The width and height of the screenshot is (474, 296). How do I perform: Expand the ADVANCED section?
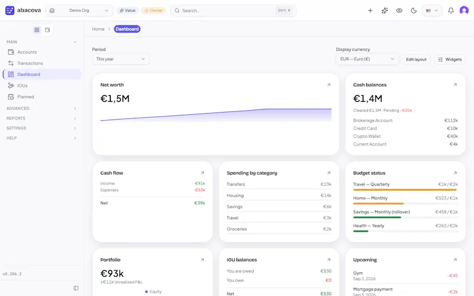[x=41, y=108]
